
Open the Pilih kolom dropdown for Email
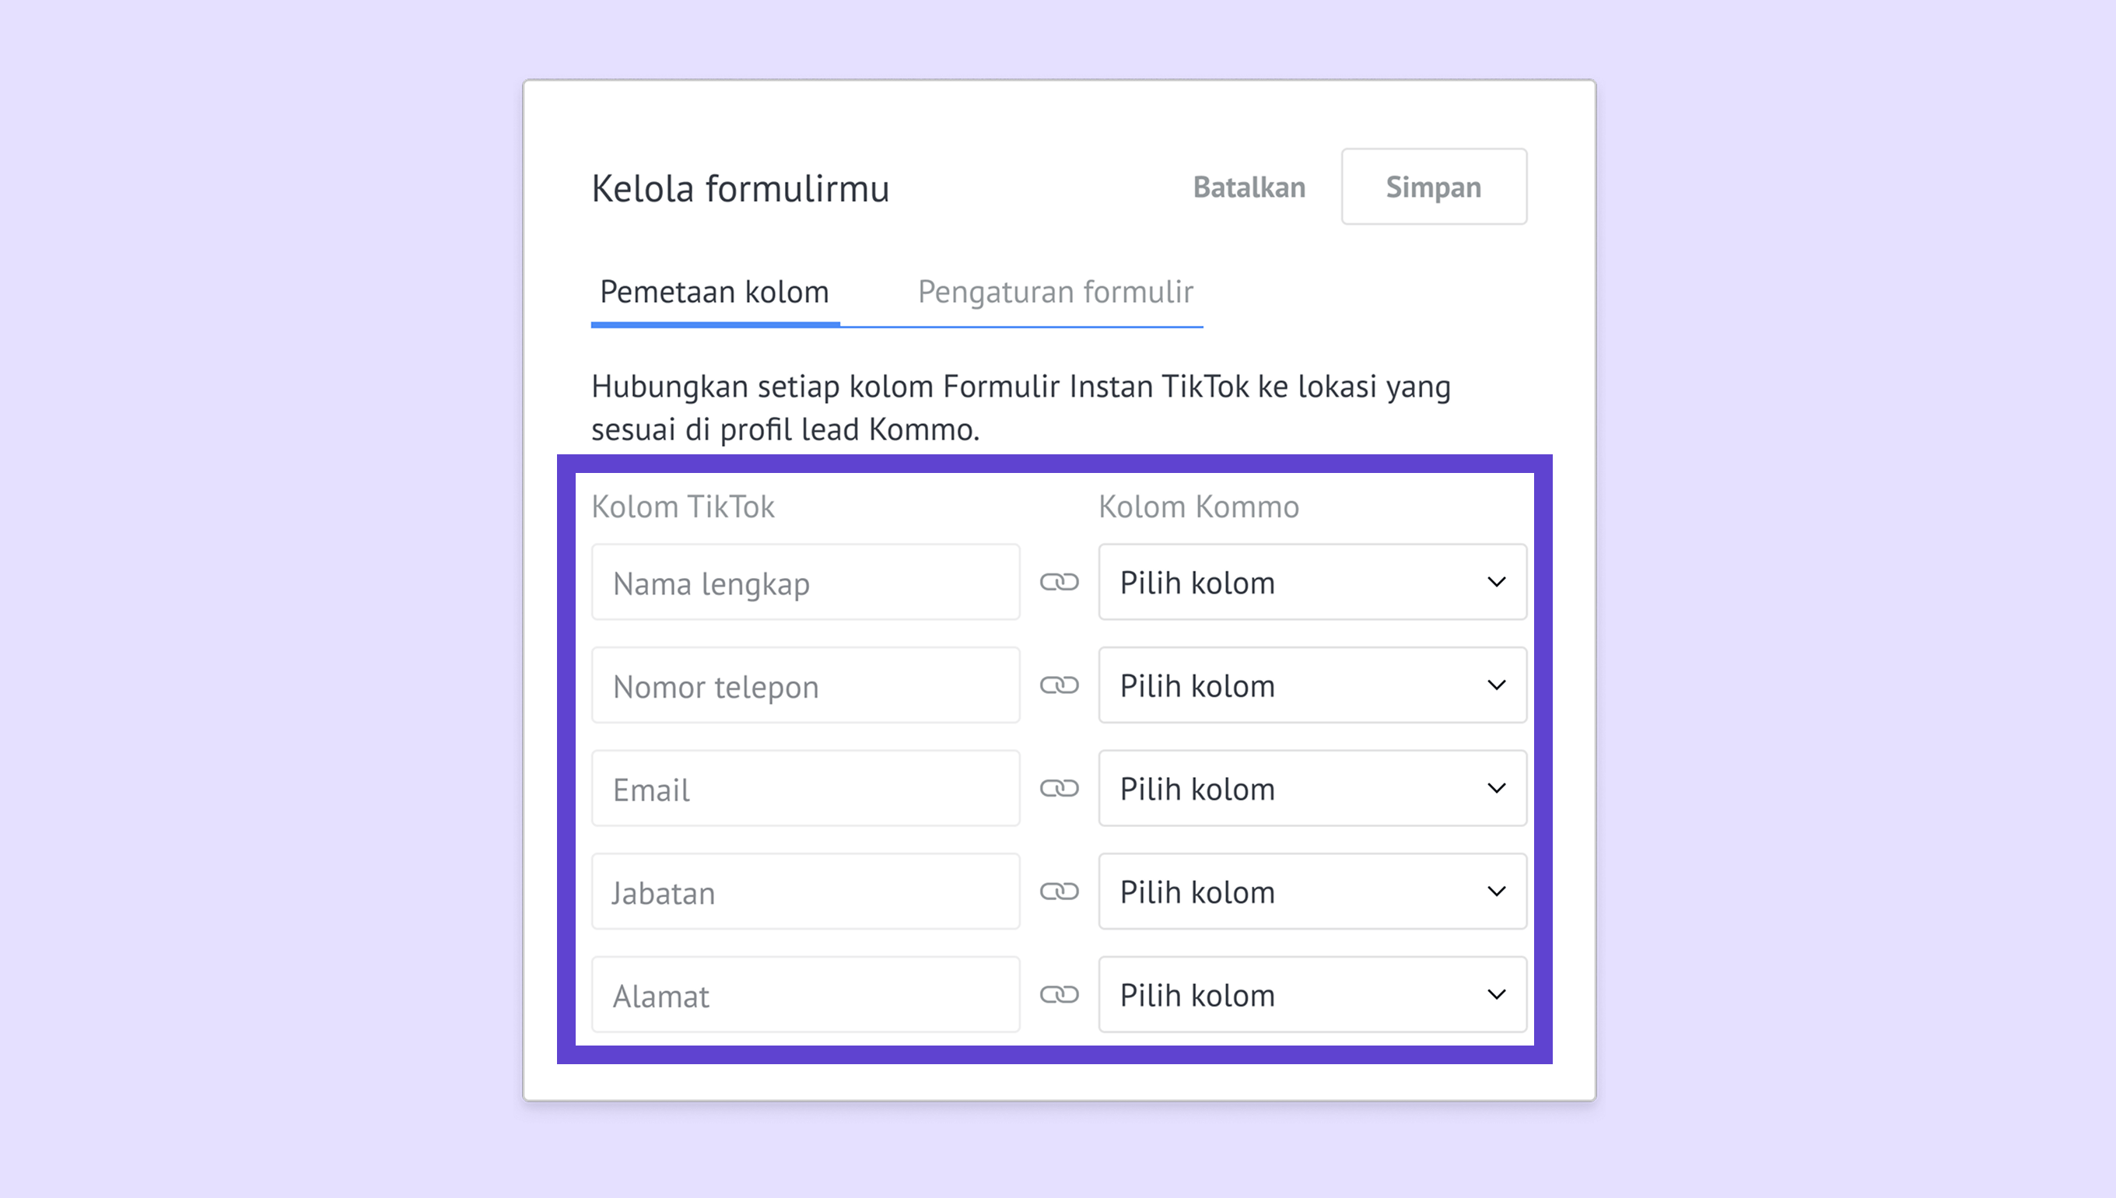click(x=1312, y=788)
